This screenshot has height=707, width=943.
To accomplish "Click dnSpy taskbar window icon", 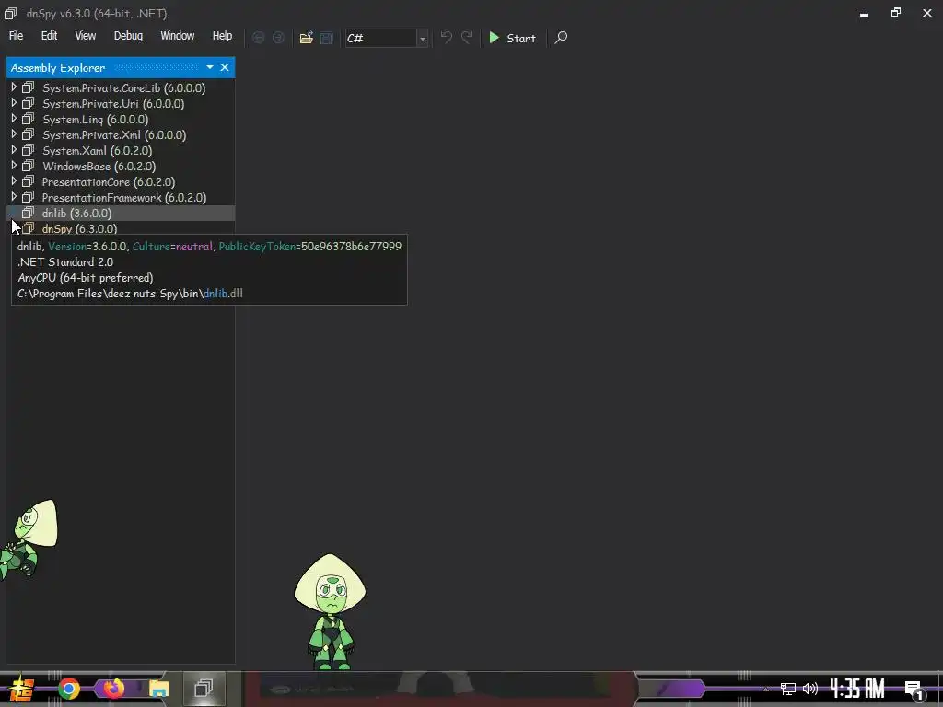I will coord(204,688).
